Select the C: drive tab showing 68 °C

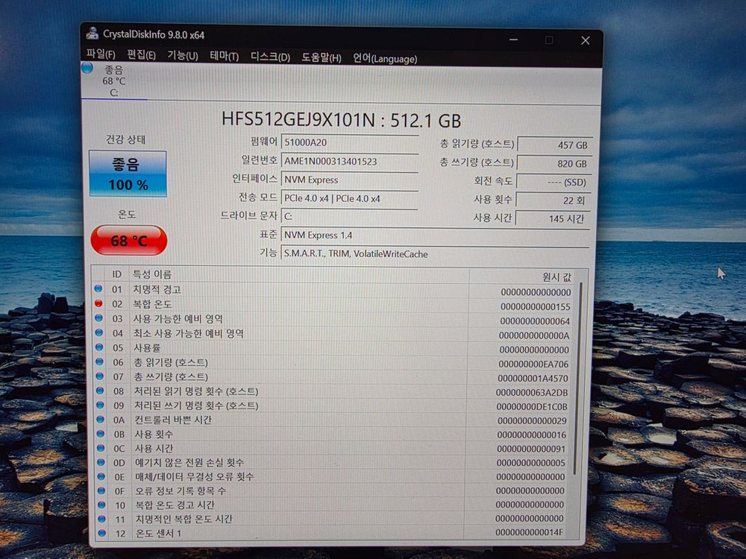point(114,80)
